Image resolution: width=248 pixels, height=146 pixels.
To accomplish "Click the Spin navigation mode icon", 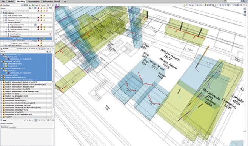I will point(190,5).
